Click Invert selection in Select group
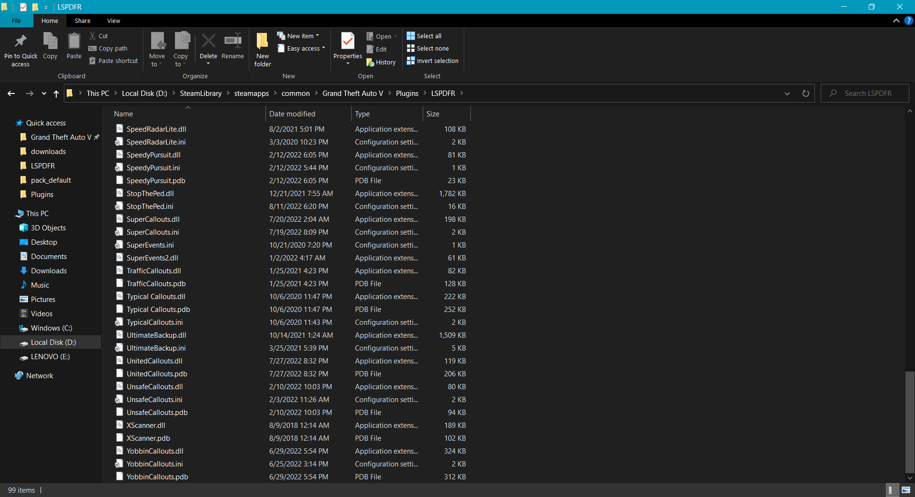 [433, 61]
